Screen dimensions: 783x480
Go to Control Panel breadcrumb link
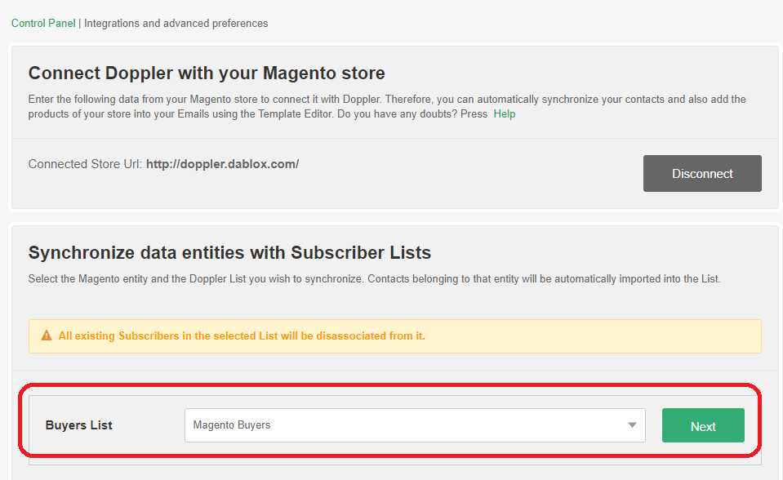click(43, 24)
